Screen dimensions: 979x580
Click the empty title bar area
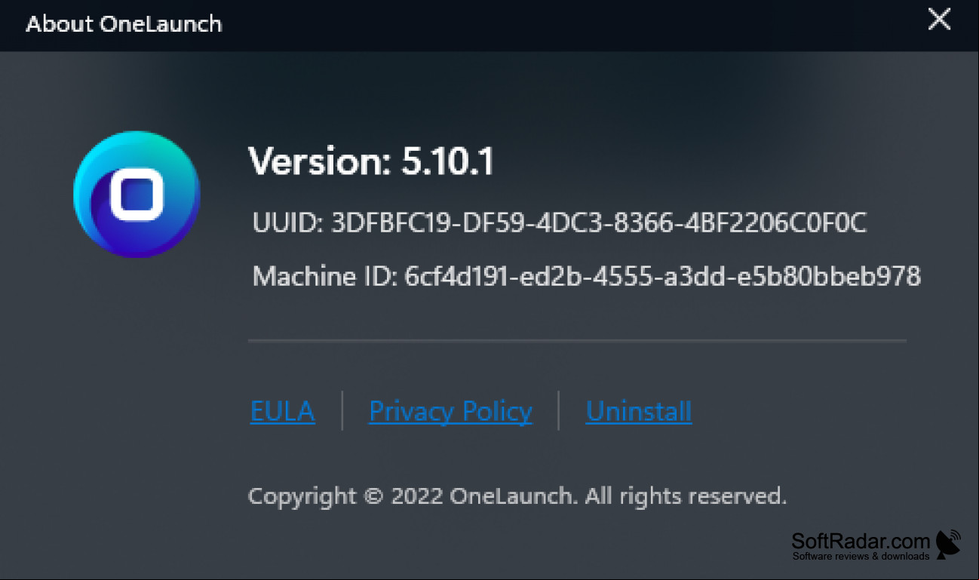tap(573, 24)
